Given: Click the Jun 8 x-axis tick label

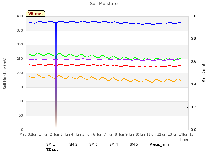Looking at the screenshot, I should coord(112,134).
